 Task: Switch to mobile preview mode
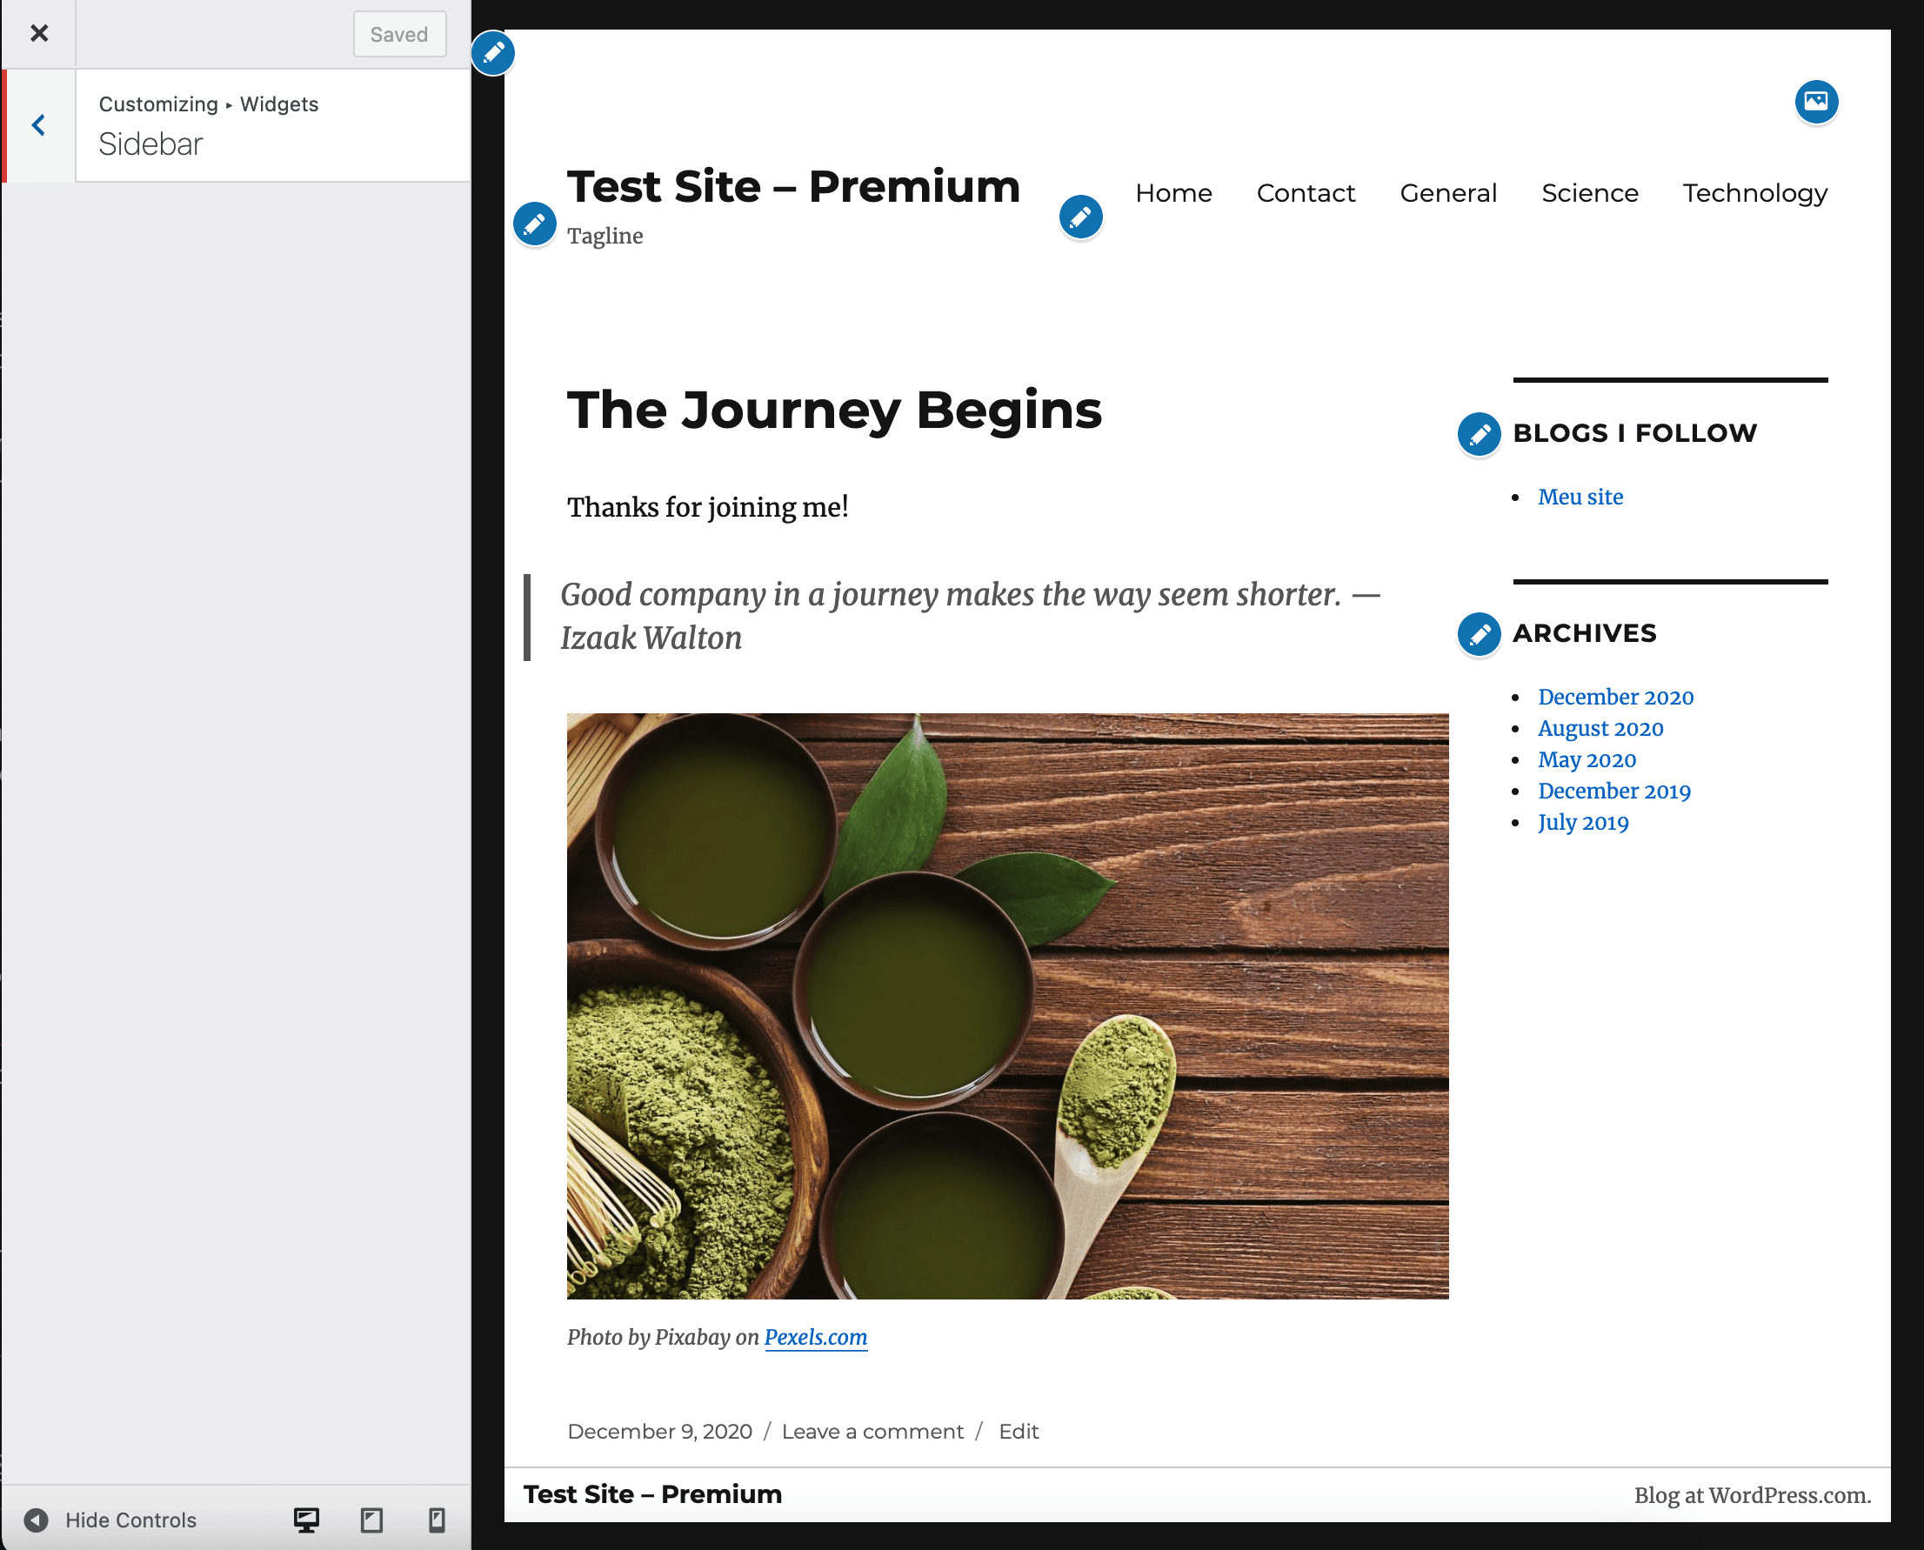coord(437,1519)
